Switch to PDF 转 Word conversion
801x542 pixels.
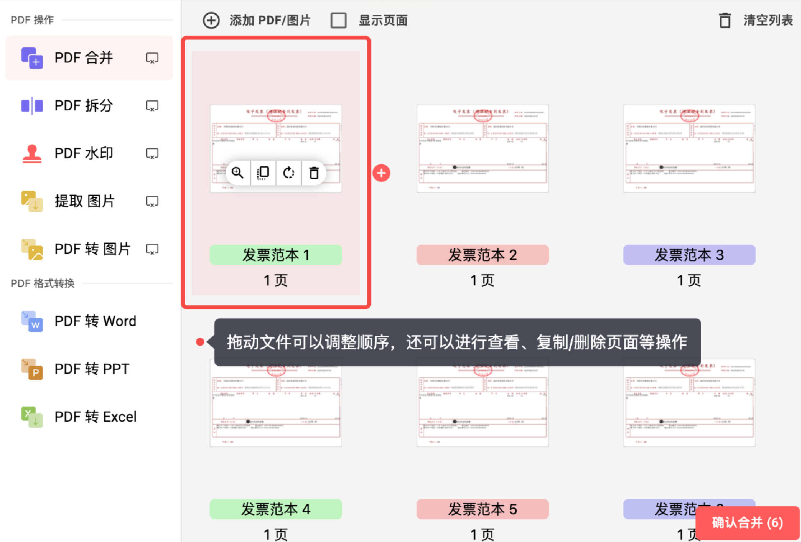[95, 321]
